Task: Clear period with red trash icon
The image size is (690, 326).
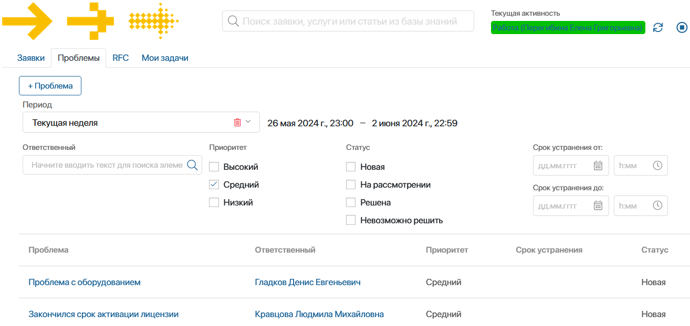Action: [x=237, y=122]
